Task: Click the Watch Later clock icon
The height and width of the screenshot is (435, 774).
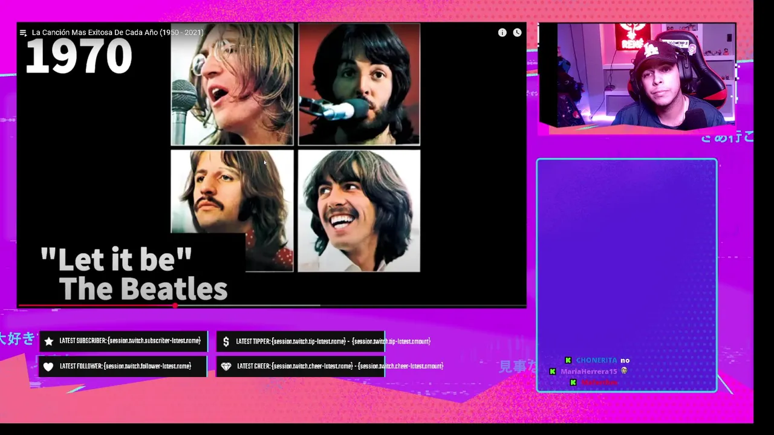Action: (x=517, y=33)
